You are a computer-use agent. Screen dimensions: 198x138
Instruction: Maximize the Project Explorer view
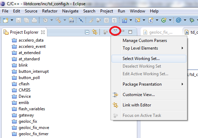coord(130,32)
